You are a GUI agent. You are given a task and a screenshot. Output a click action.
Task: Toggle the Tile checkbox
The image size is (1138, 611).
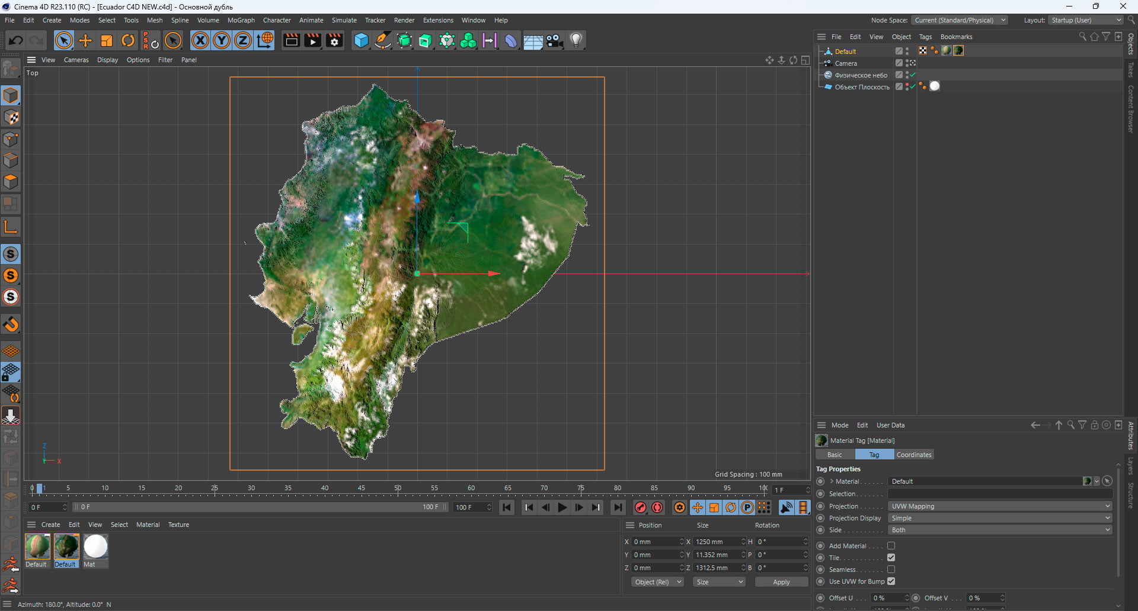(x=891, y=558)
